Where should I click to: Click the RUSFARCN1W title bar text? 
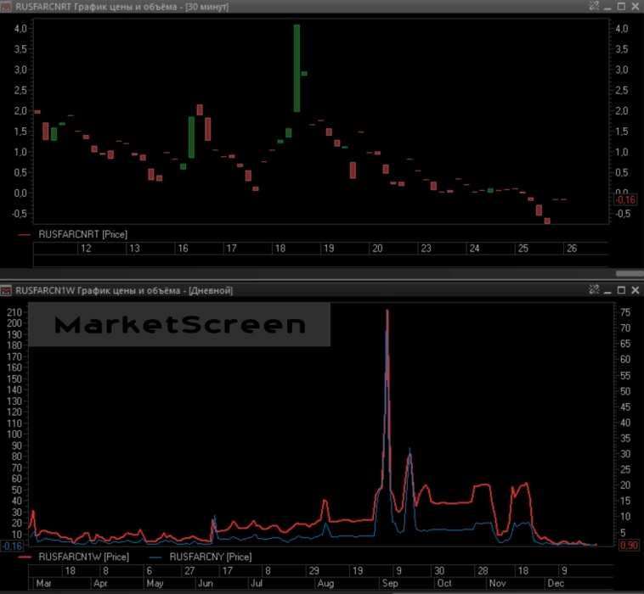coord(124,291)
